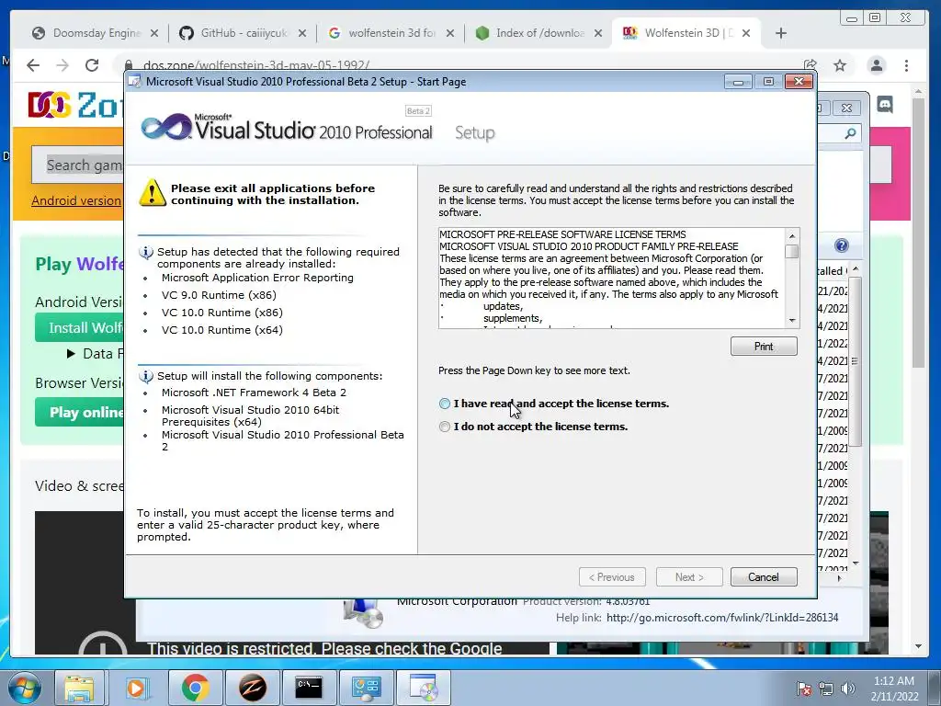941x706 pixels.
Task: Click the browser page vertical scrollbar
Action: [918, 232]
